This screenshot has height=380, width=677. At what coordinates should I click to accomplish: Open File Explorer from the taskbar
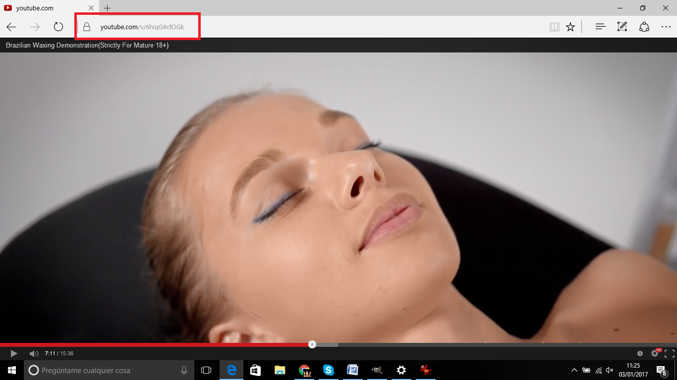pos(280,370)
